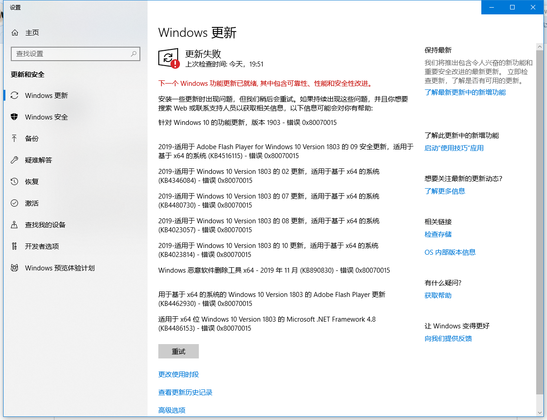Screen dimensions: 547x420
Task: Open 检查存储 storage check link
Action: 438,234
